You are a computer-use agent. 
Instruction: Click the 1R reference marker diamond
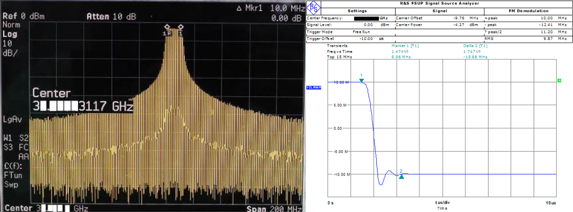click(167, 27)
